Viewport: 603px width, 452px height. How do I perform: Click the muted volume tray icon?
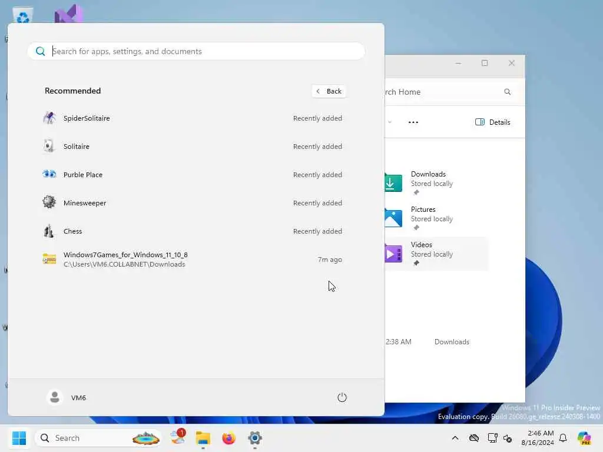[508, 438]
